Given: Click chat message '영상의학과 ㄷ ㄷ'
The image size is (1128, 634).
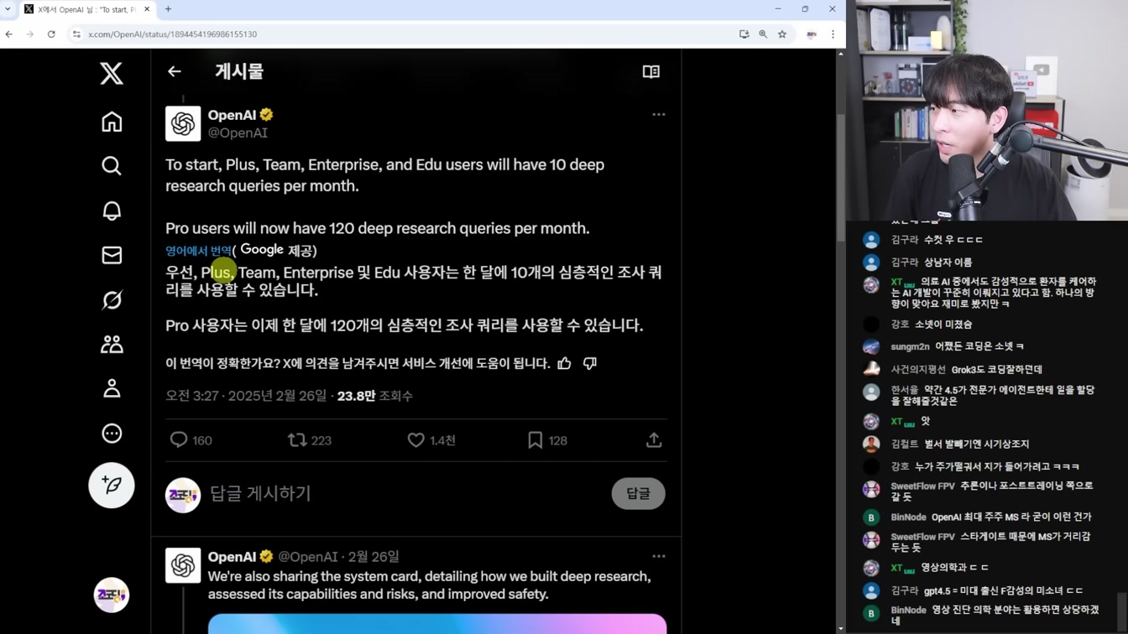Looking at the screenshot, I should 955,568.
